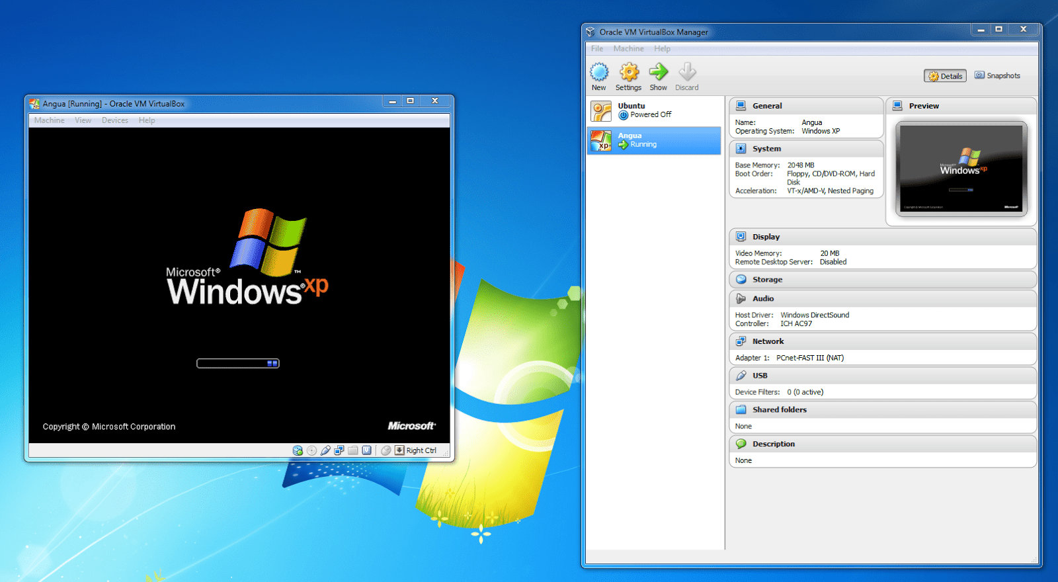Click the Shared folders section icon
The height and width of the screenshot is (582, 1058).
point(741,410)
